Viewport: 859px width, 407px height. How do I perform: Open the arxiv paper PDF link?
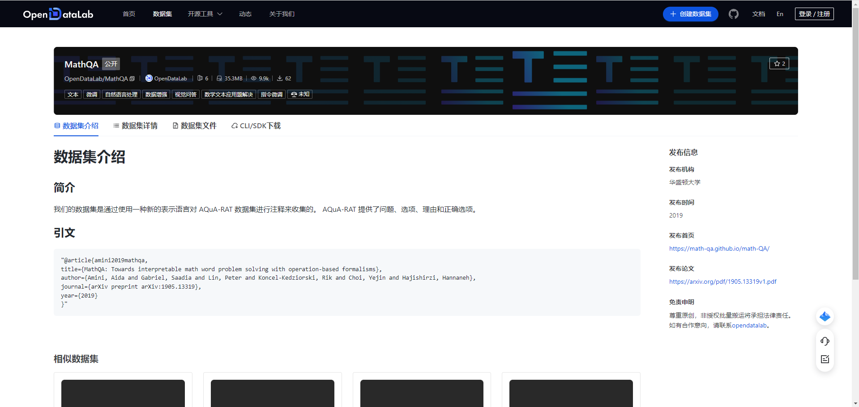point(722,281)
